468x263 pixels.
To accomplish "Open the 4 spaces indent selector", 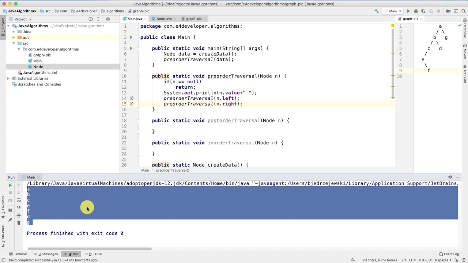I will click(443, 260).
